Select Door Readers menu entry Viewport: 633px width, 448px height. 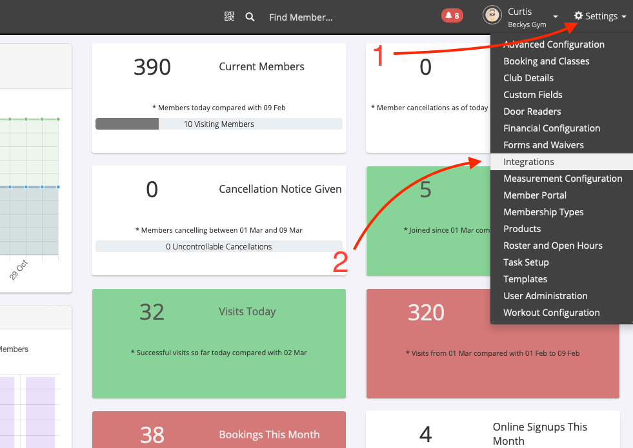click(x=532, y=112)
